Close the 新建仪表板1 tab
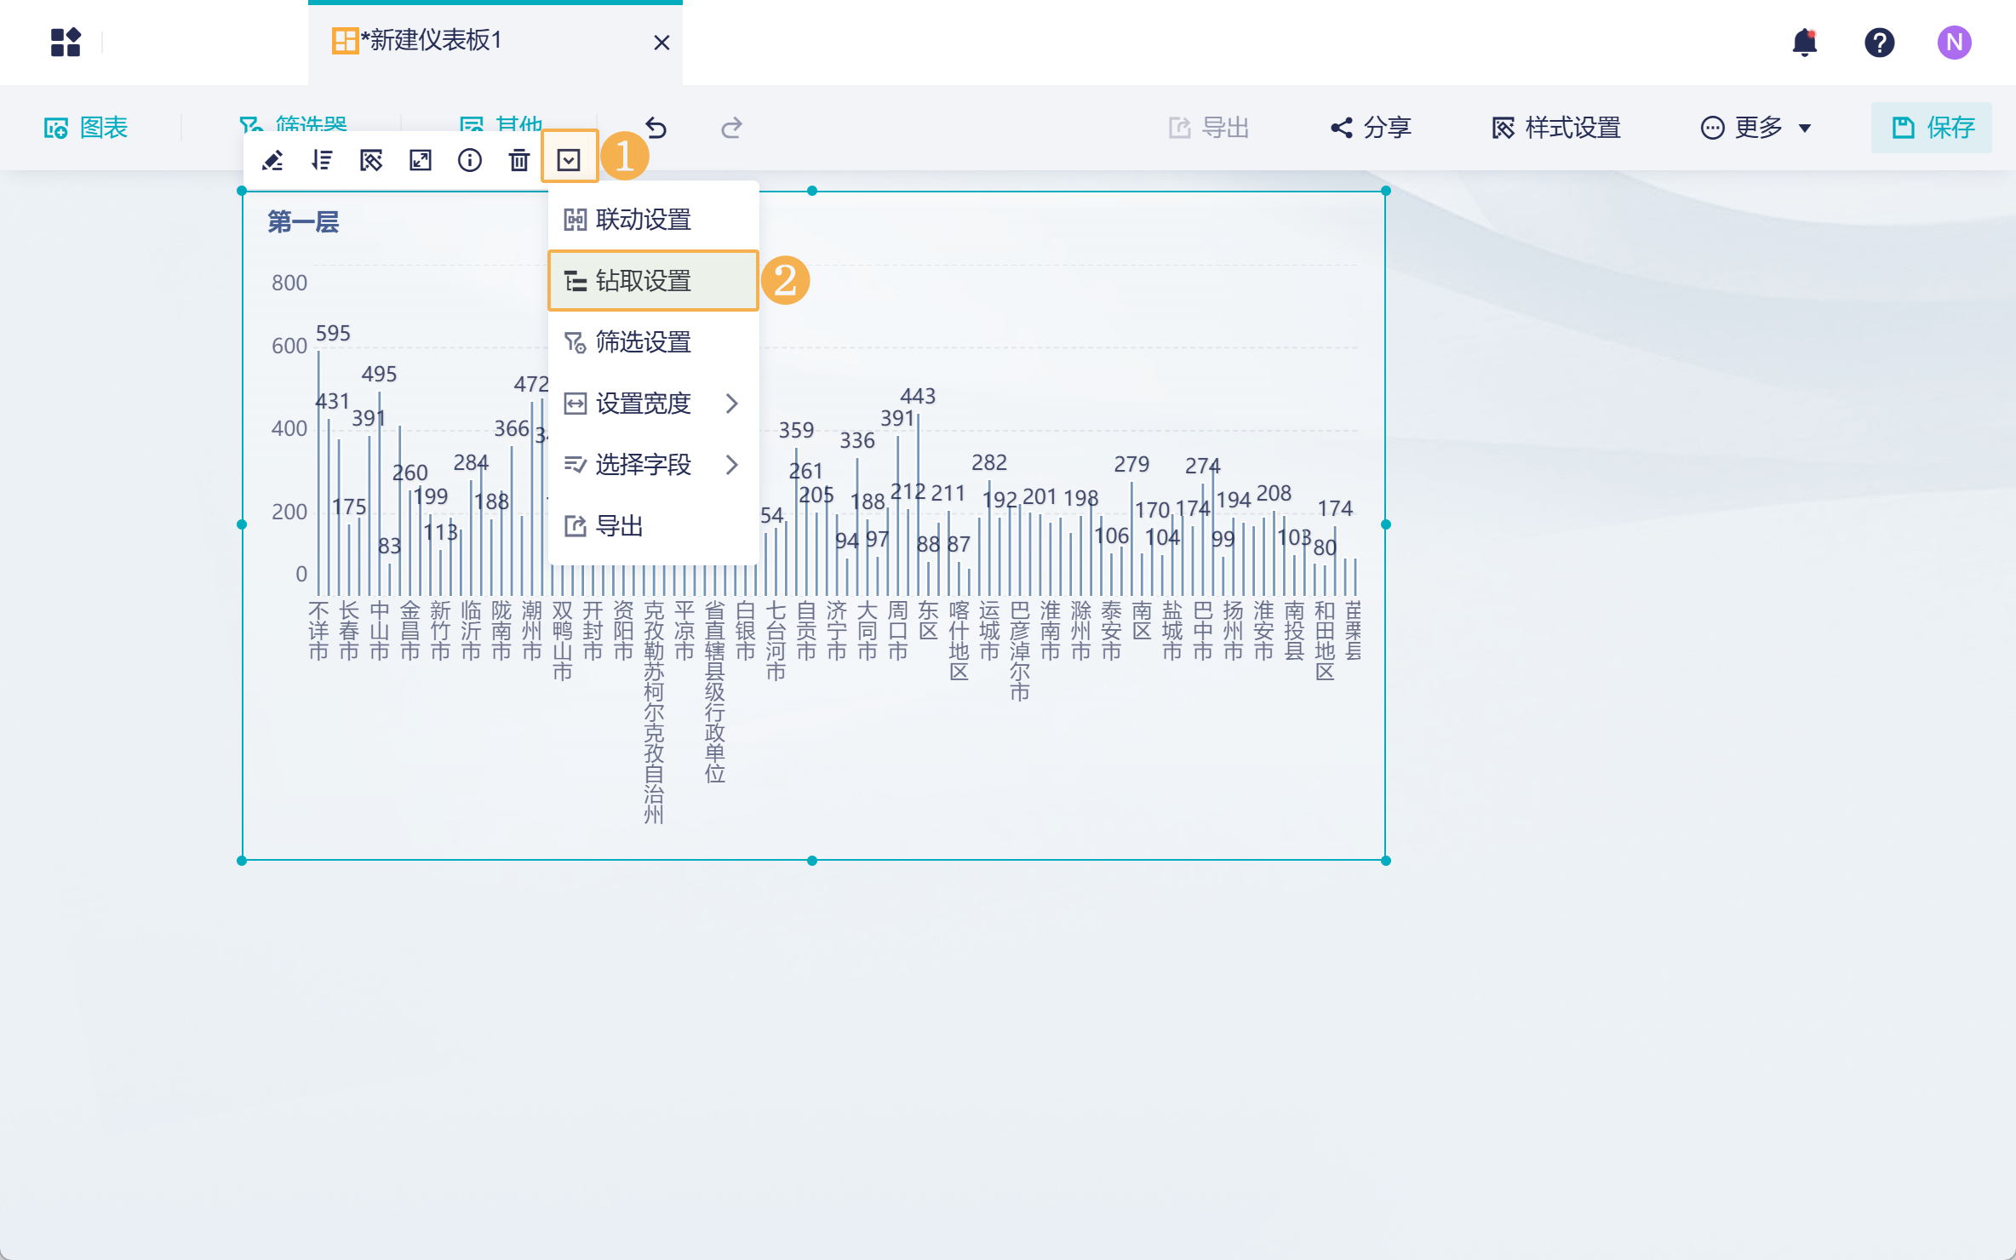 pyautogui.click(x=661, y=43)
